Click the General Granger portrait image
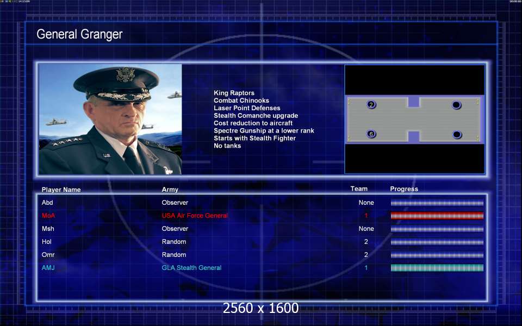522x326 pixels. point(110,119)
